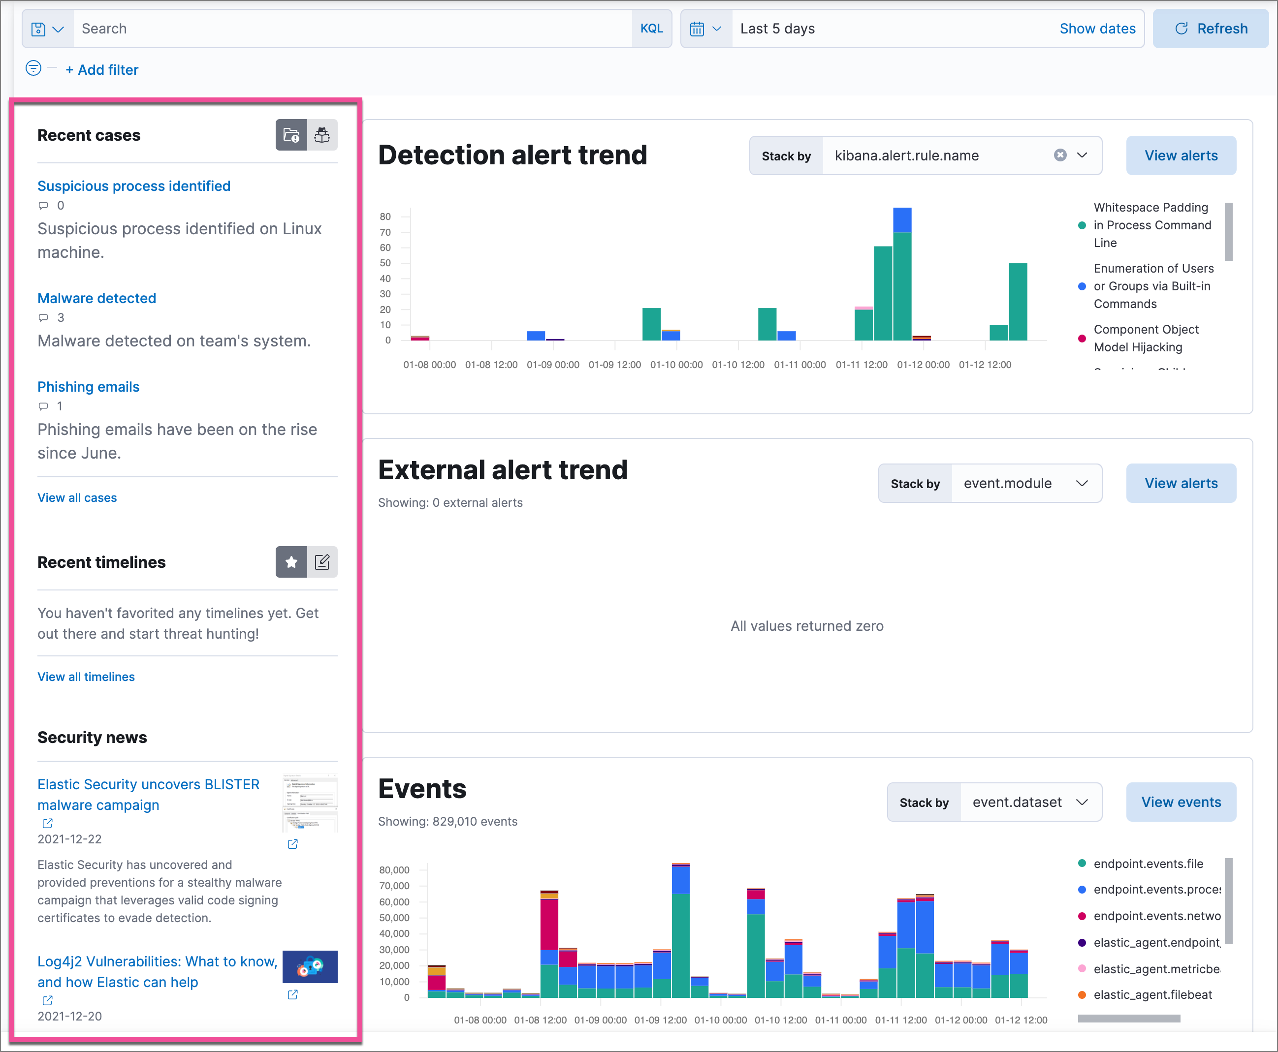1278x1052 pixels.
Task: Select the calendar quick-select icon
Action: [705, 28]
